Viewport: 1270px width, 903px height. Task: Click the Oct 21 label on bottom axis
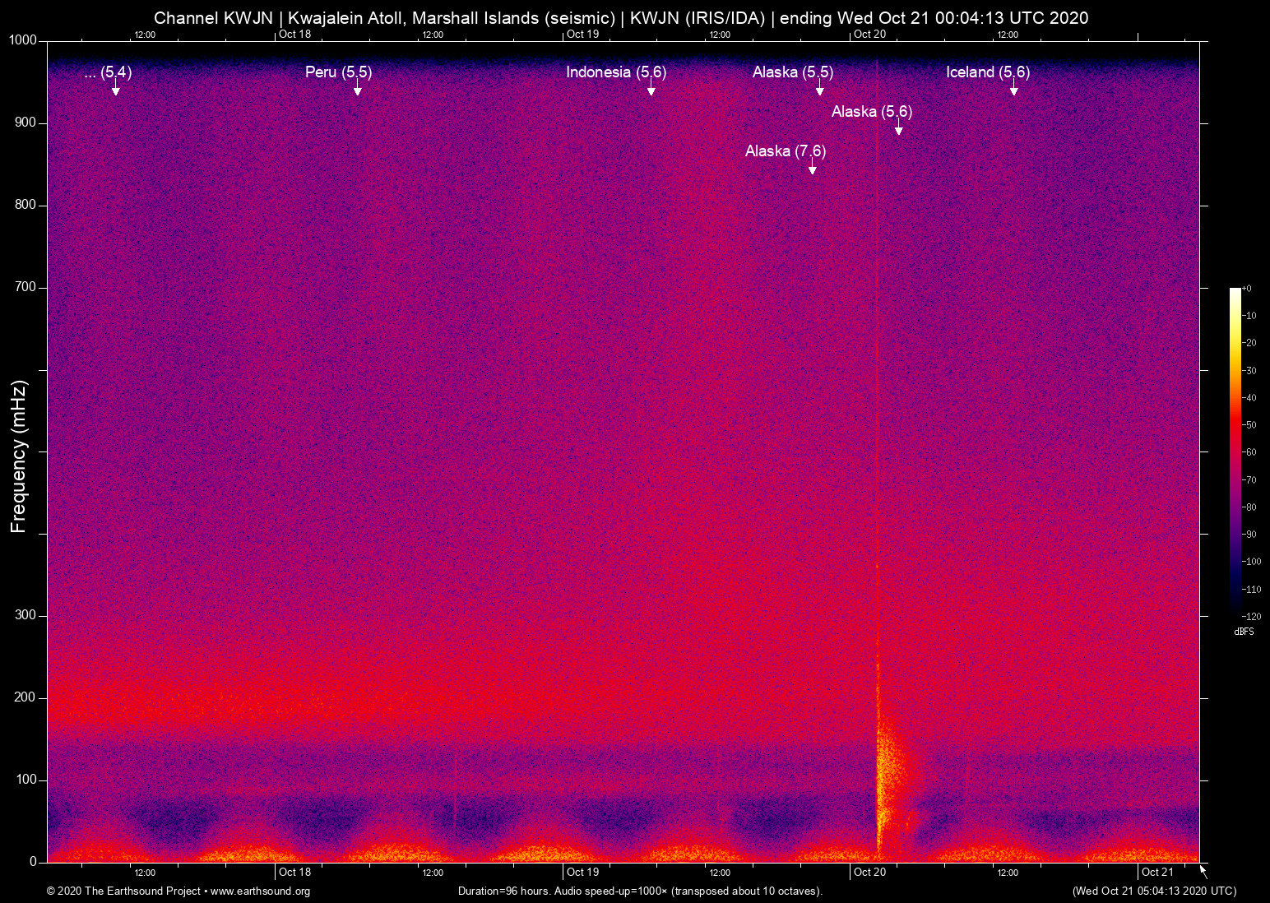(1157, 873)
